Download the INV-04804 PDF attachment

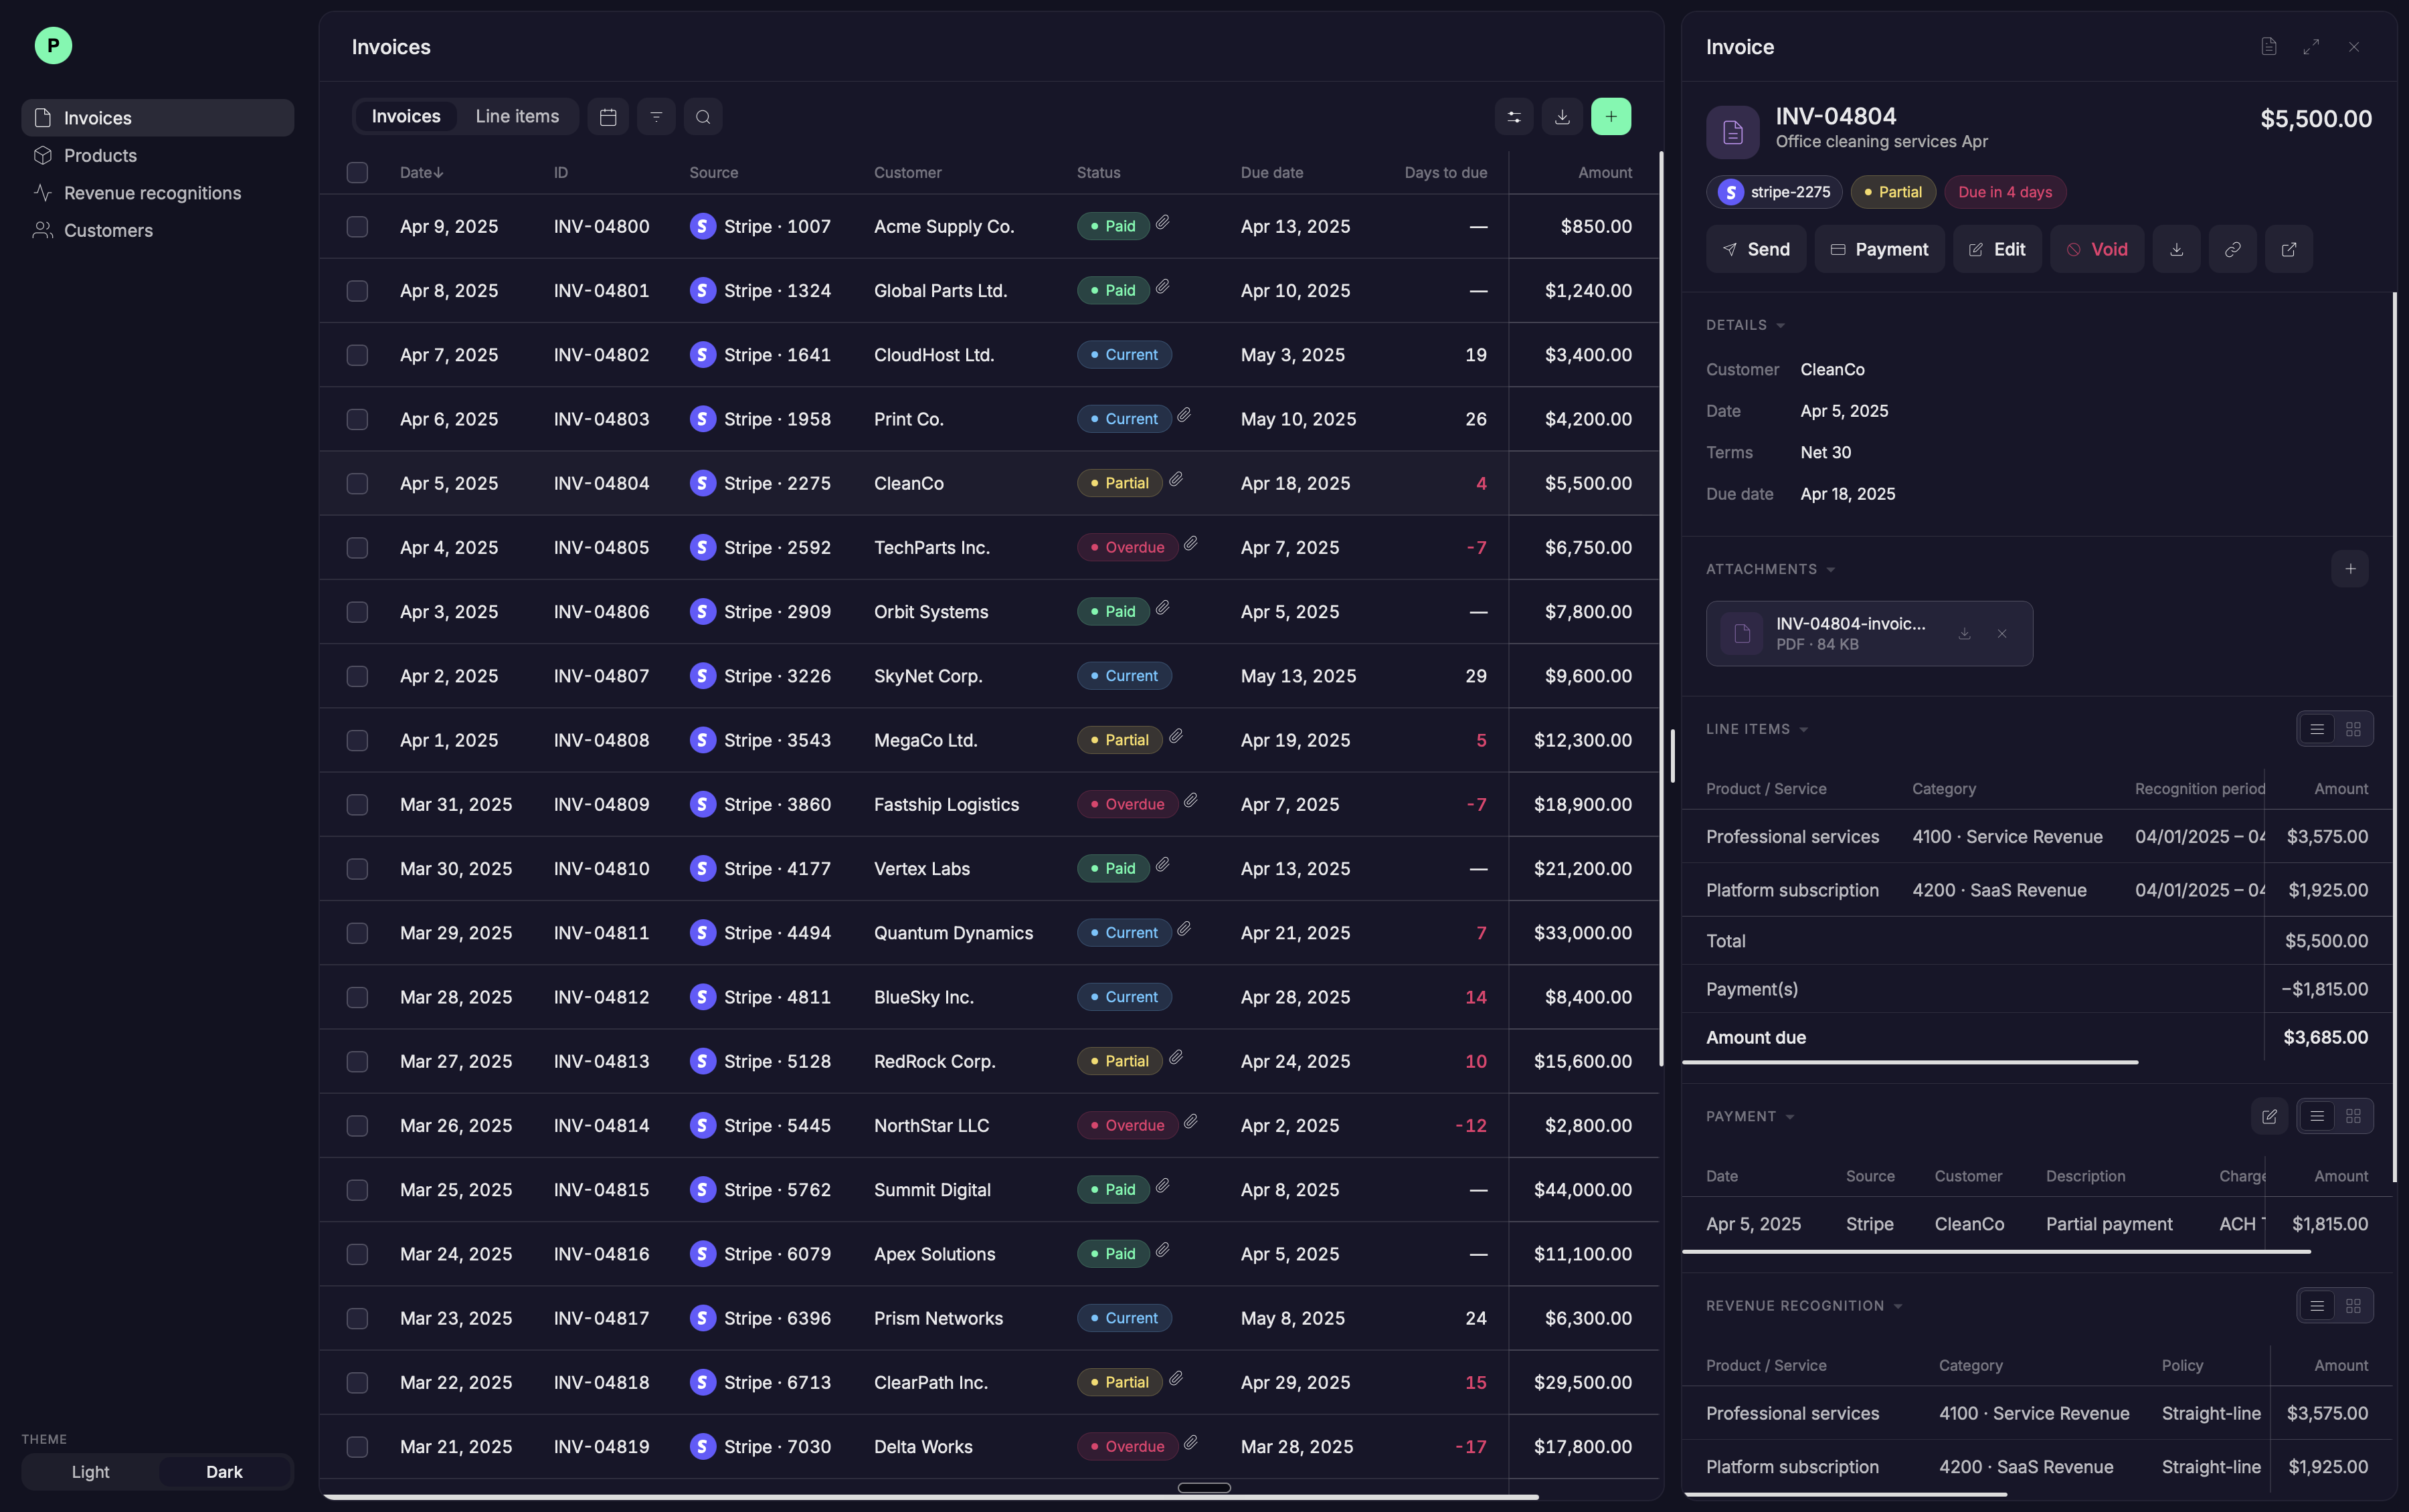[x=1964, y=633]
